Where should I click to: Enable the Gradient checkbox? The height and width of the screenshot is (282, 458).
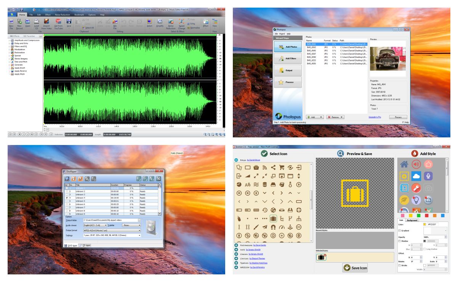point(399,231)
